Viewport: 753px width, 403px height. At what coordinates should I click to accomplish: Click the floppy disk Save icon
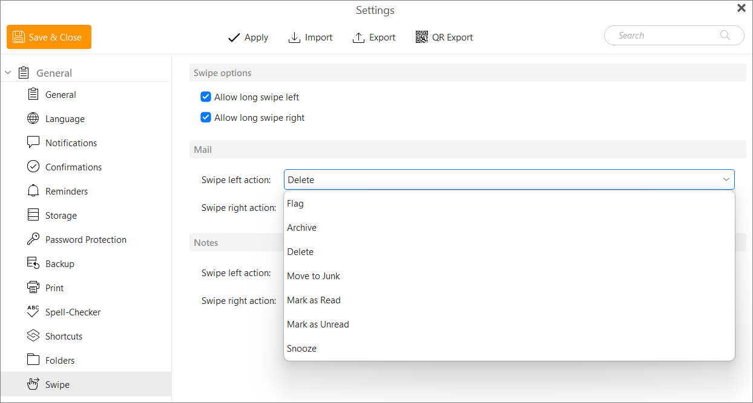[19, 37]
